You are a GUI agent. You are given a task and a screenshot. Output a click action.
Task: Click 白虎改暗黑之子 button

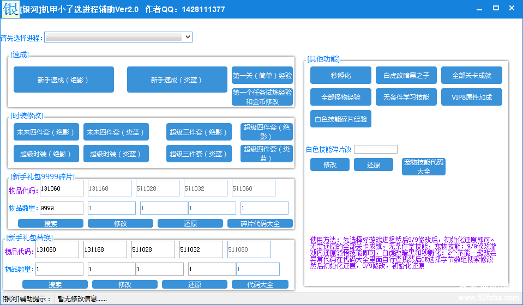point(406,75)
